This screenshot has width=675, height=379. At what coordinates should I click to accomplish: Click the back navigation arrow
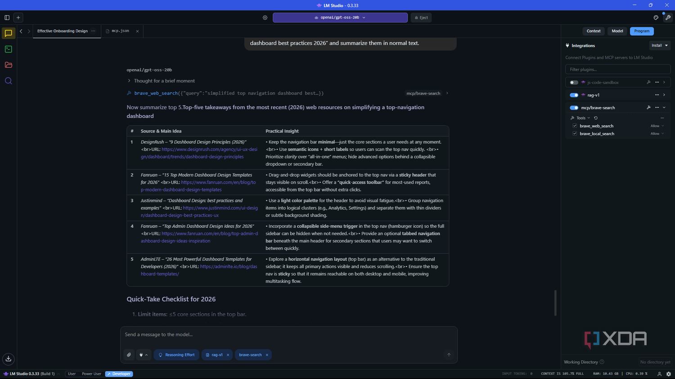21,31
